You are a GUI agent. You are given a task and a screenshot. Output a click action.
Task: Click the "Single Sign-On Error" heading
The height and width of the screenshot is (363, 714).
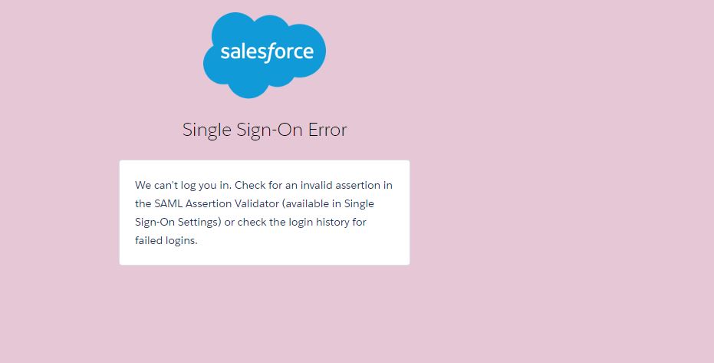tap(265, 130)
